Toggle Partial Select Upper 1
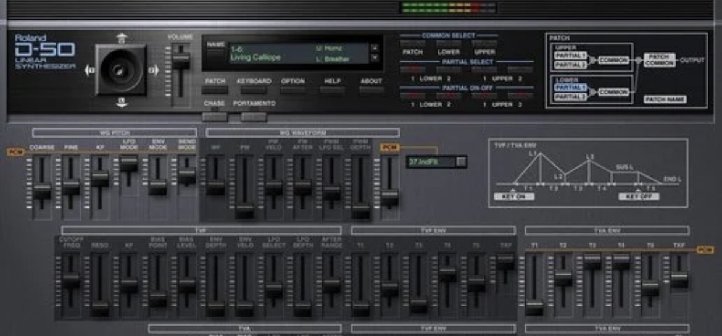Viewport: 722px width, 336px height. pos(484,70)
